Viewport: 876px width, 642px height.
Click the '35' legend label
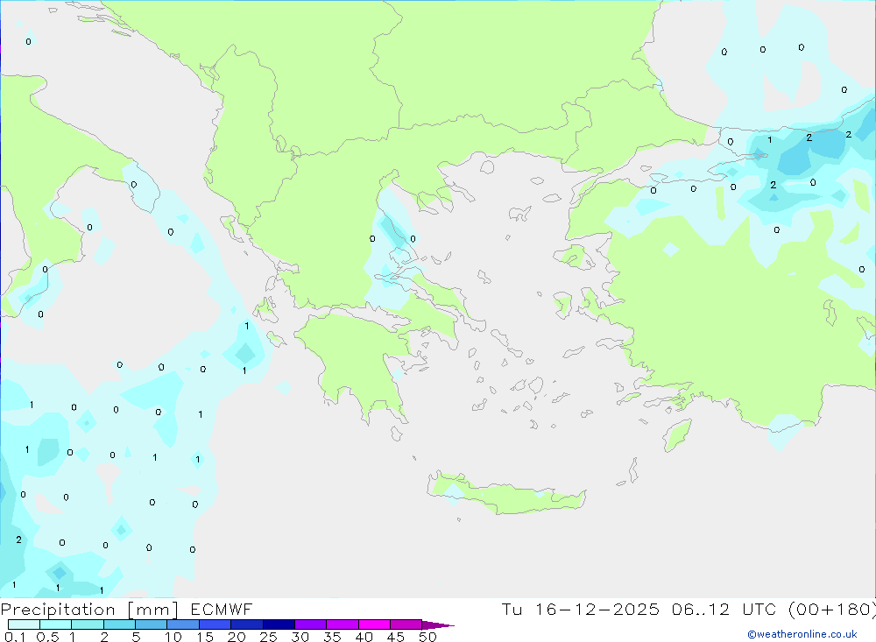(x=332, y=637)
